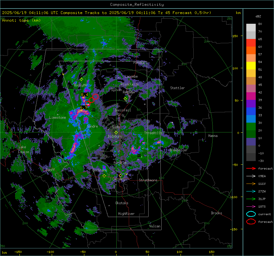The width and height of the screenshot is (274, 256).
Task: Click the yellow diamond marker above RockyMH
Action: tap(81, 79)
